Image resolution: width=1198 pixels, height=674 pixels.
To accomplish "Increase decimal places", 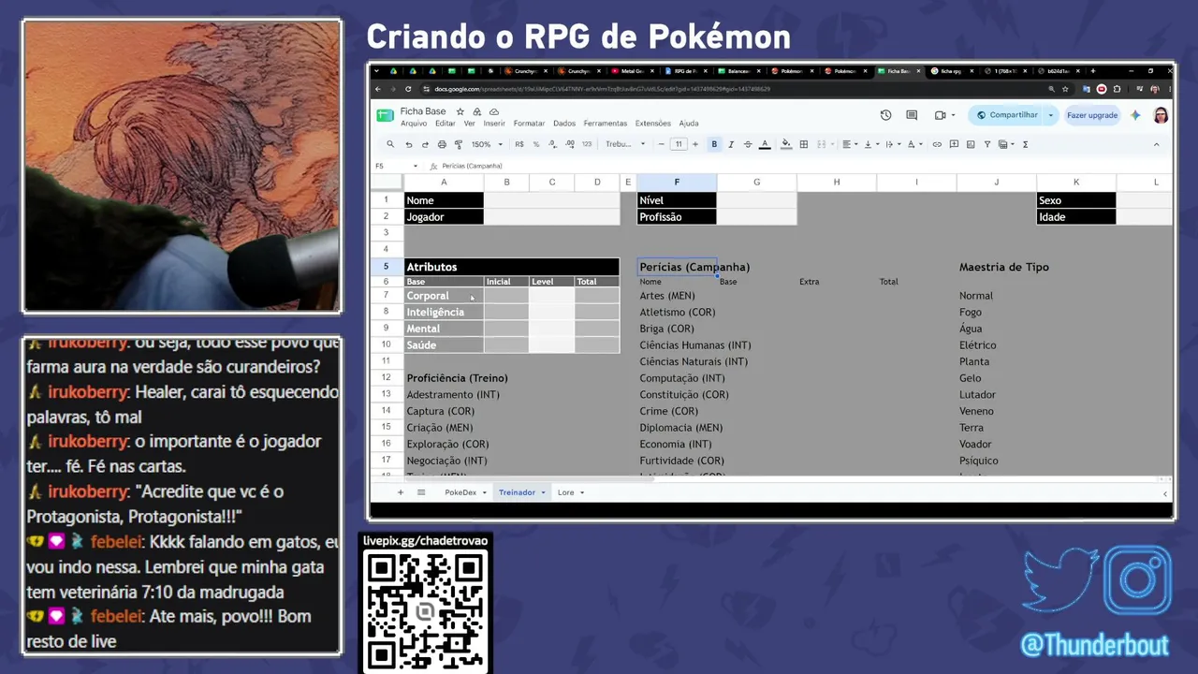I will [570, 144].
